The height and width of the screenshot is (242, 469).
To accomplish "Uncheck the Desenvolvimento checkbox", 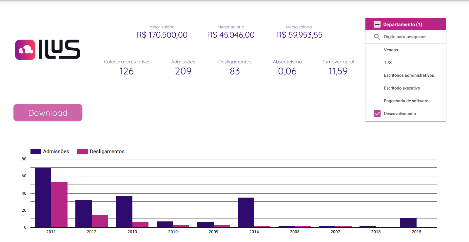I will point(377,114).
